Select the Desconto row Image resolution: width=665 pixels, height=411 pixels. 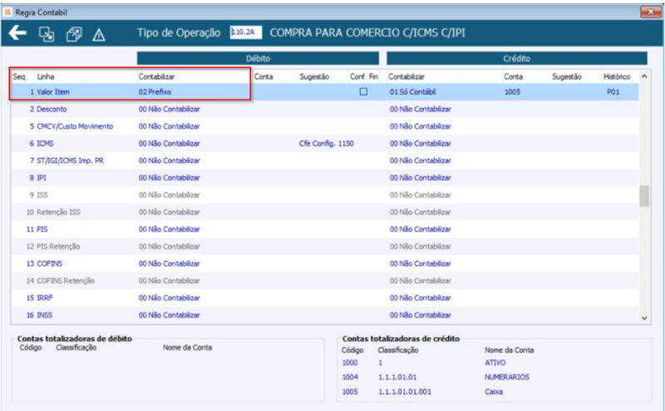coord(325,109)
